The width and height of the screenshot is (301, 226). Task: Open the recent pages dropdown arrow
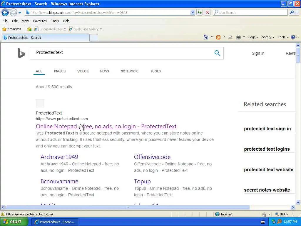click(20, 13)
